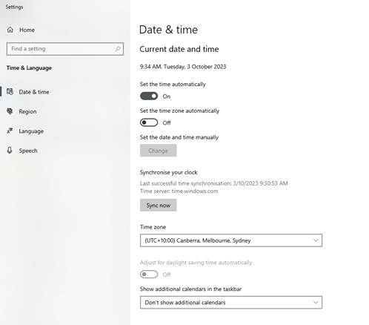This screenshot has width=369, height=325.
Task: Enable Set the time zone automatically
Action: point(149,122)
